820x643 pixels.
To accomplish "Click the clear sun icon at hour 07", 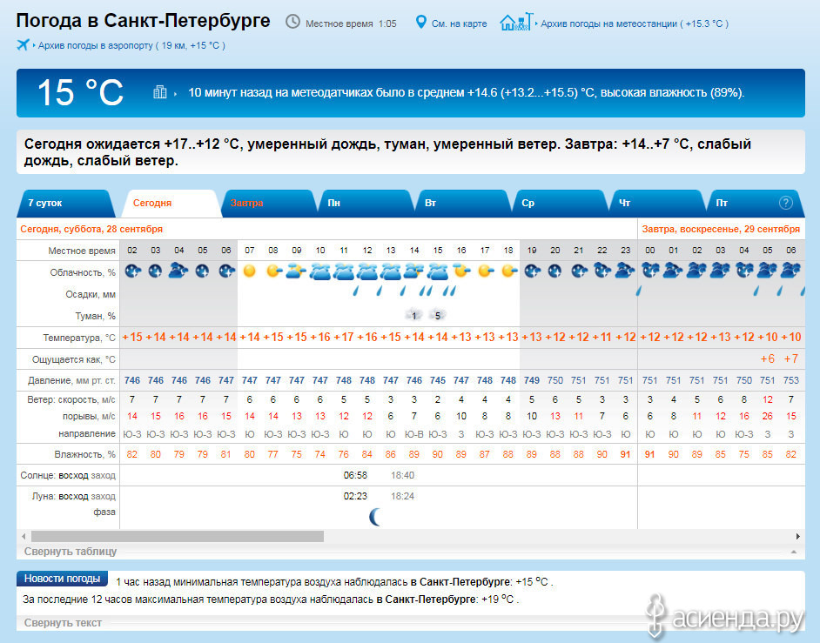I will (250, 271).
